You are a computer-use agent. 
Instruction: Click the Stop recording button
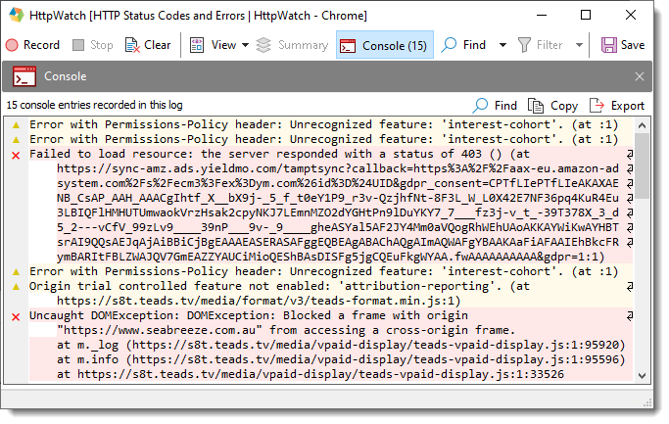(93, 45)
